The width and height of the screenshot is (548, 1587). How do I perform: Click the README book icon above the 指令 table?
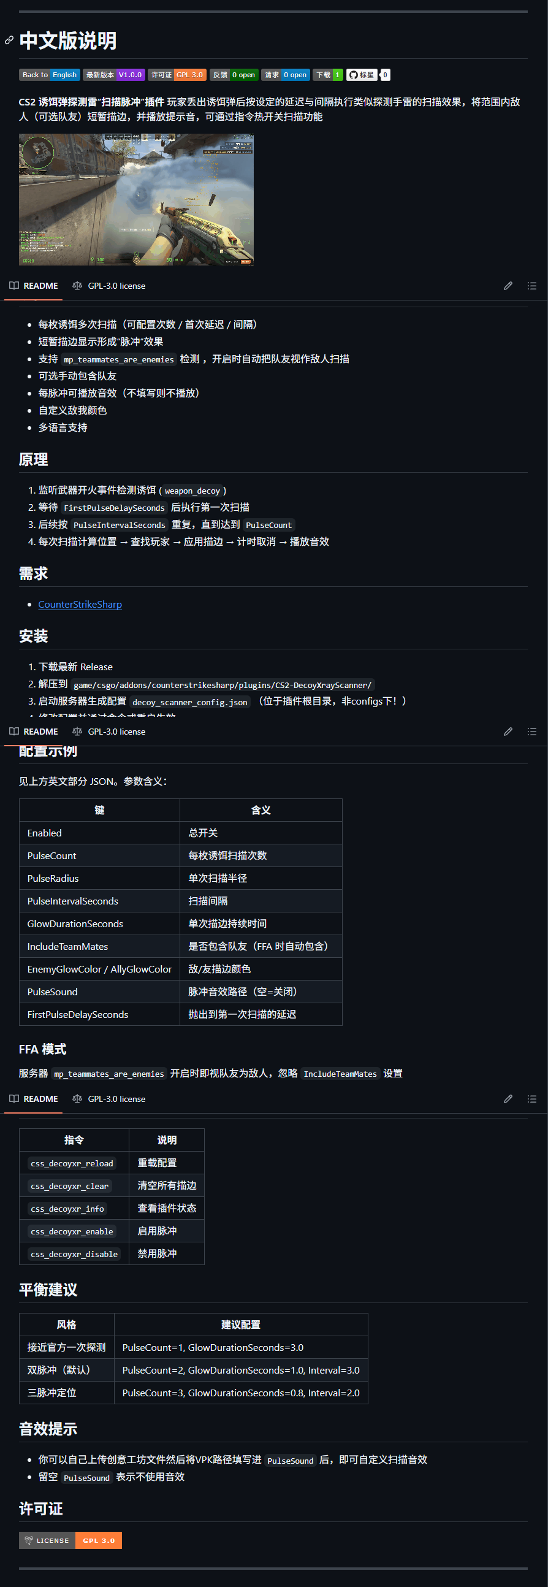point(14,1099)
